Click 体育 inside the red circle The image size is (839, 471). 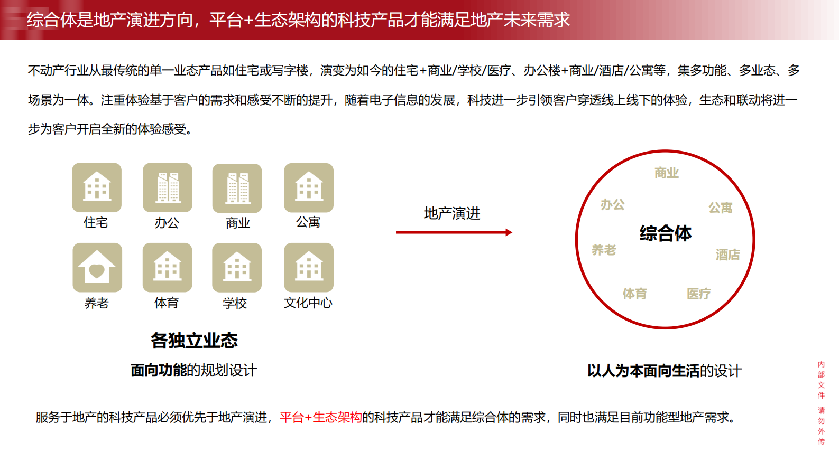634,294
